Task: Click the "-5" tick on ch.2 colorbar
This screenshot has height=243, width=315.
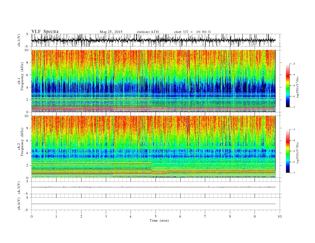Action: 294,151
